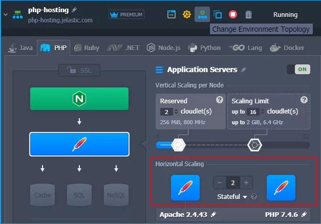The image size is (321, 224).
Task: Toggle the Application Servers ON switch
Action: tap(298, 70)
